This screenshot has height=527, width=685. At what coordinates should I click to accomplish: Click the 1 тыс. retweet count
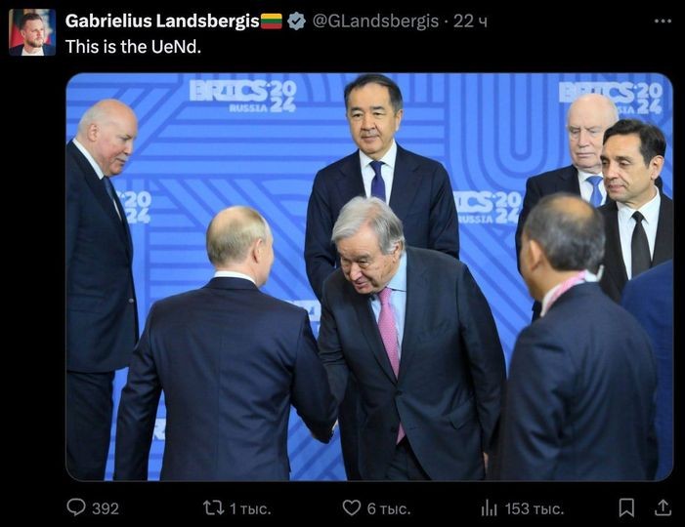click(x=250, y=508)
